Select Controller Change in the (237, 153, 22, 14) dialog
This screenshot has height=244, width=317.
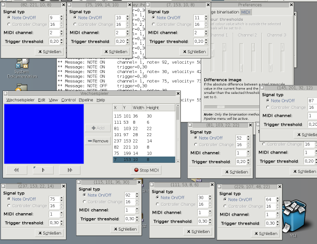click(8, 205)
